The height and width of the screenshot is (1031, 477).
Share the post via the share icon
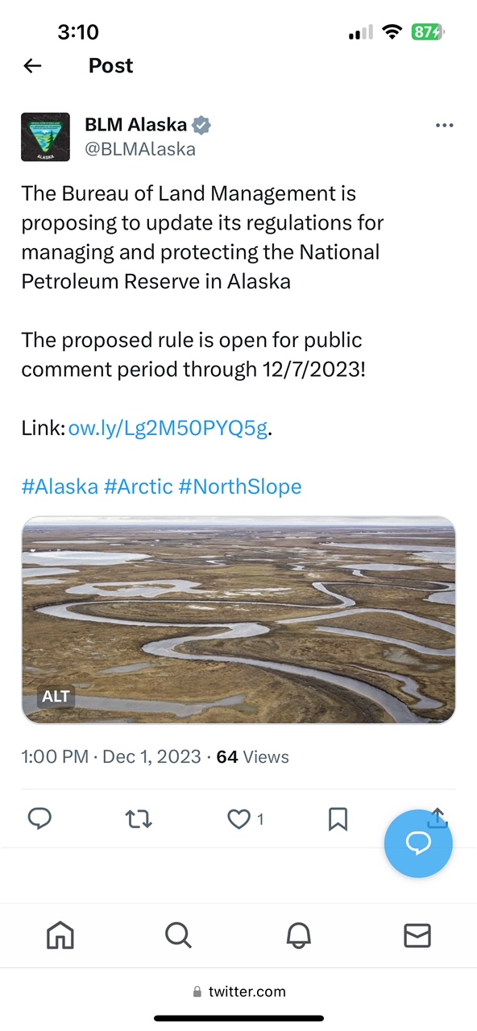click(437, 818)
